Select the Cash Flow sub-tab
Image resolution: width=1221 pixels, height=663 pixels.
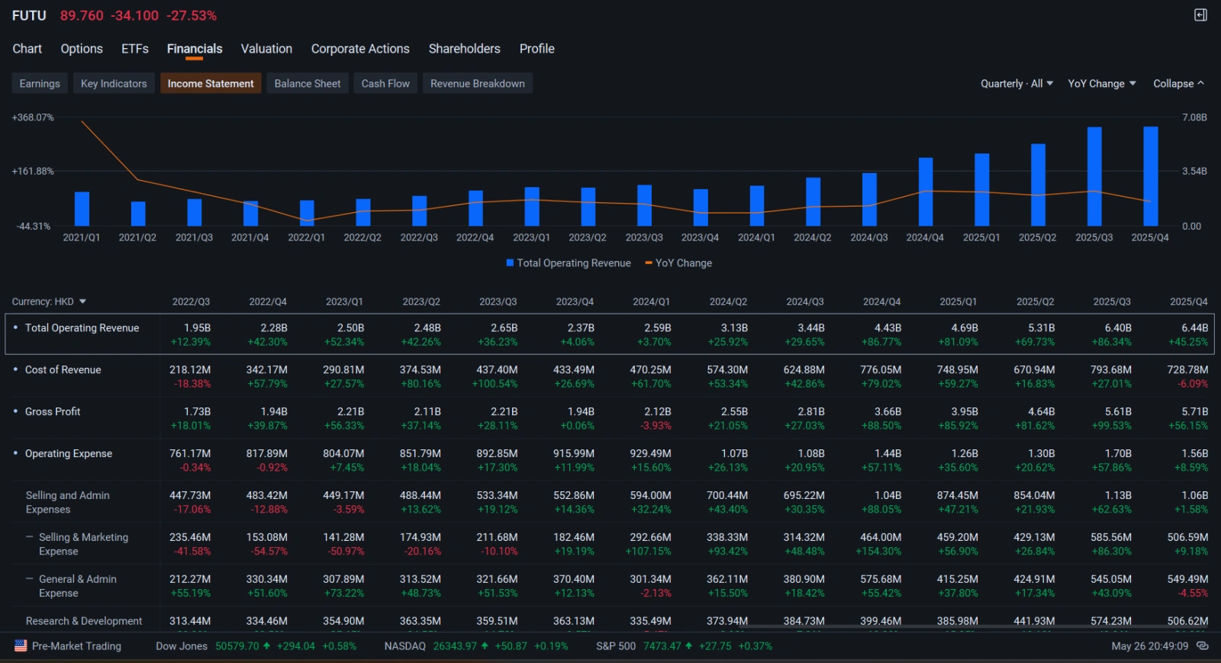[x=385, y=83]
